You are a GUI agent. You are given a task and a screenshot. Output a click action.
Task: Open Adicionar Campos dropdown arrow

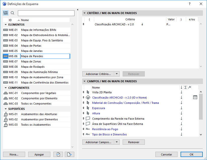tap(117, 142)
